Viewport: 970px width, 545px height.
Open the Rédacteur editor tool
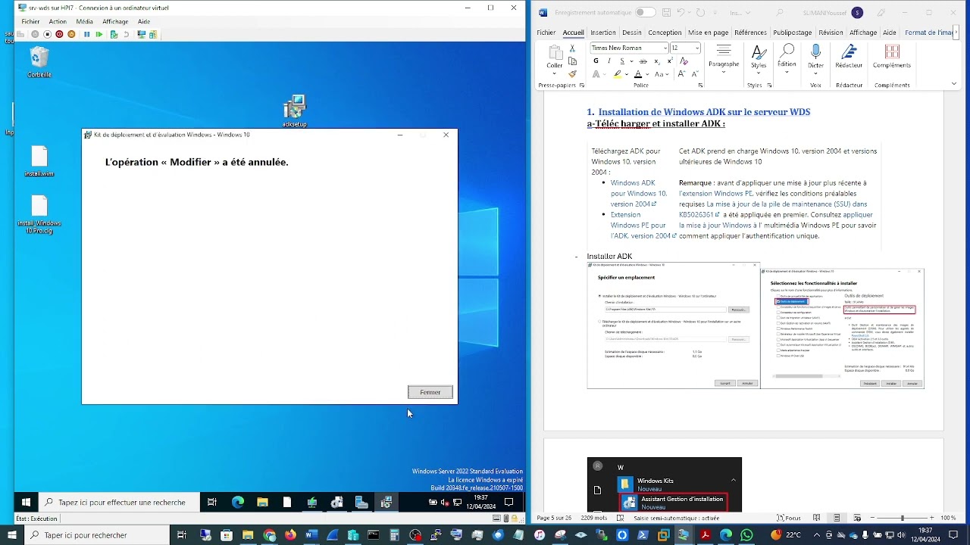pyautogui.click(x=849, y=57)
